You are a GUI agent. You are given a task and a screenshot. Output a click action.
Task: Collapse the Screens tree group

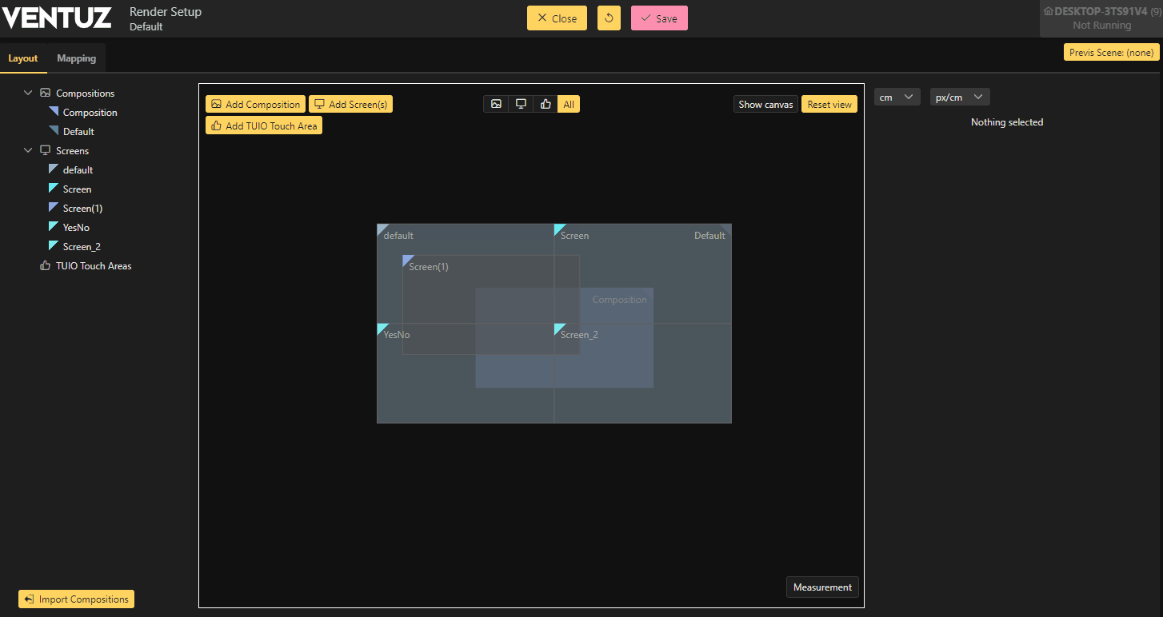(x=28, y=151)
